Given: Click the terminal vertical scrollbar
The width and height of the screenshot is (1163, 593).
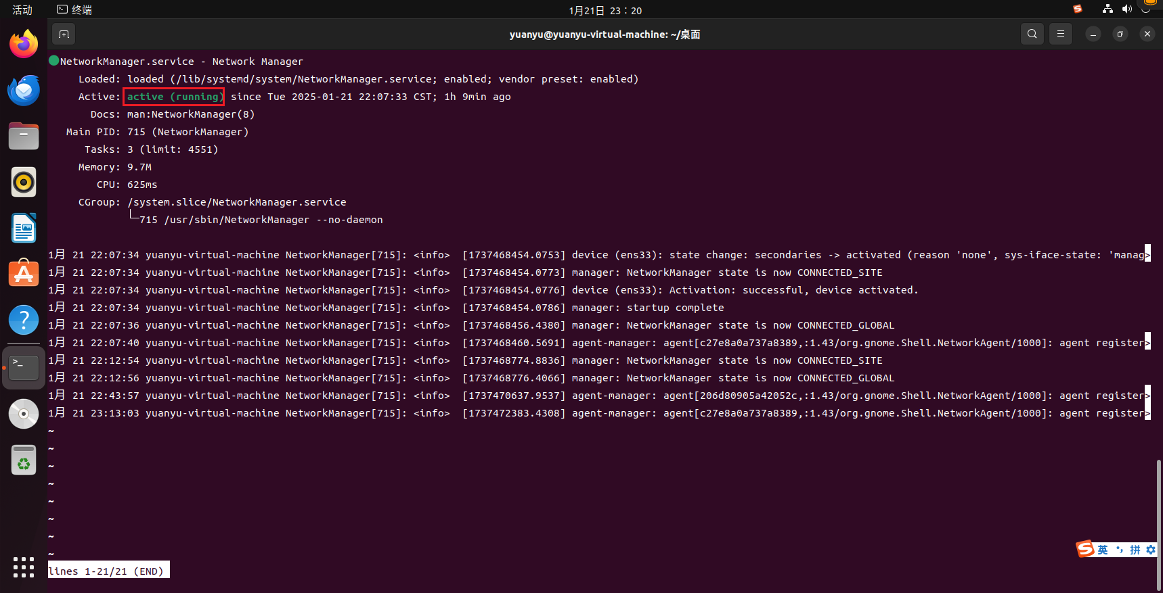Looking at the screenshot, I should coord(1158,514).
